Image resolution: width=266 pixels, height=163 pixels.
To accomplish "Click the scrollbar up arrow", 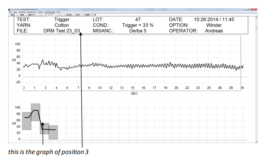I will coord(256,18).
